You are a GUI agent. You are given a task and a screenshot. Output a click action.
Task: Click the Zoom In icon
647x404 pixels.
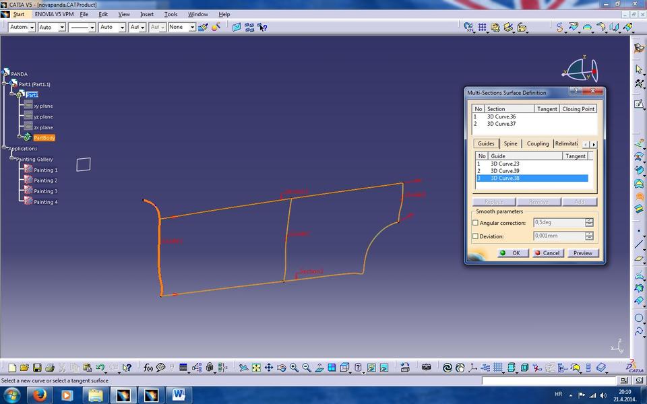coord(294,367)
